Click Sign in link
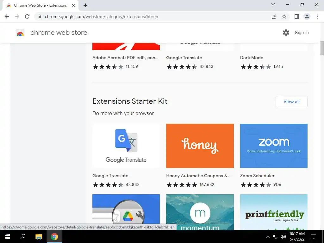Viewport: 324px width, 243px height. point(302,33)
